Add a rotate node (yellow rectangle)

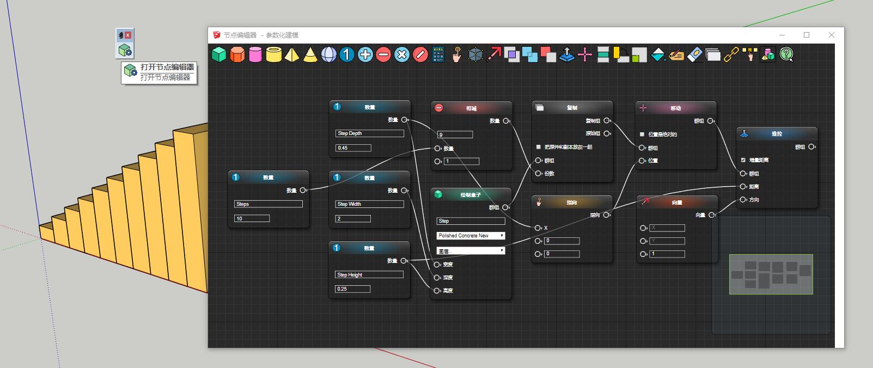(621, 54)
